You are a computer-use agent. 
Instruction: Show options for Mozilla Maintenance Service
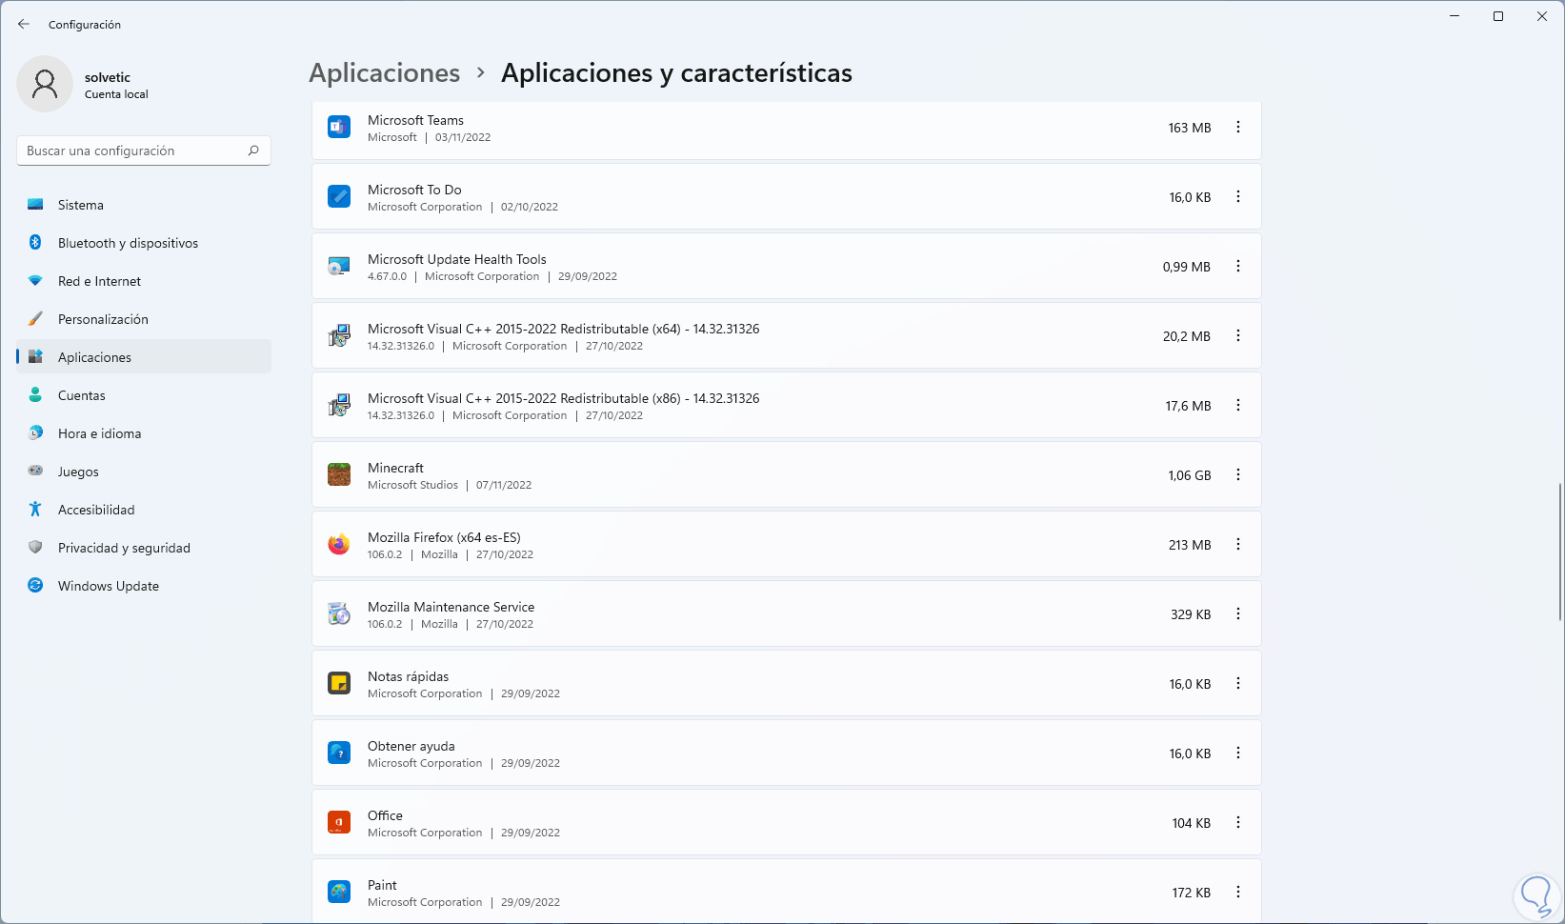point(1238,613)
